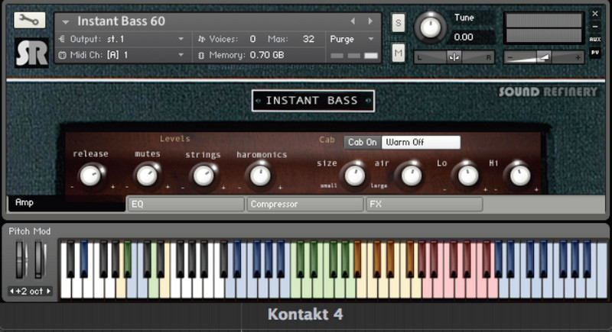The width and height of the screenshot is (612, 332).
Task: Select previous instrument with left arrow
Action: [x=353, y=21]
